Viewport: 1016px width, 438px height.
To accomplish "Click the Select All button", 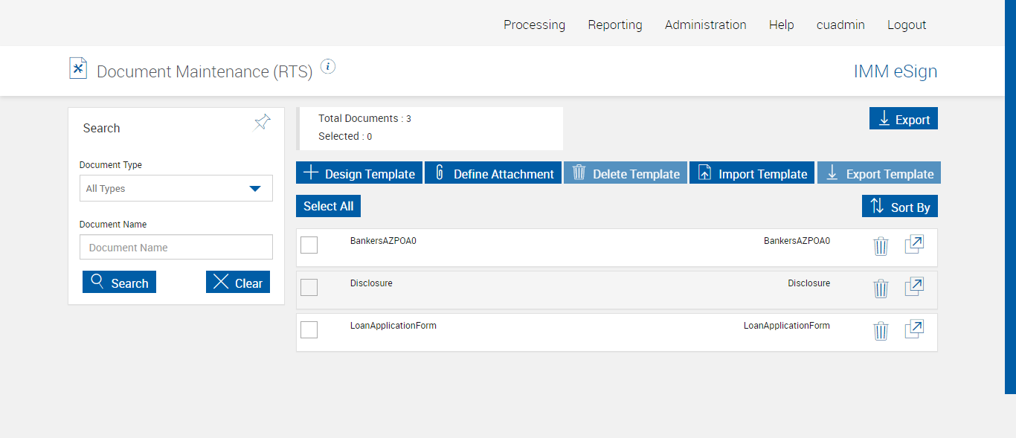I will pyautogui.click(x=328, y=206).
